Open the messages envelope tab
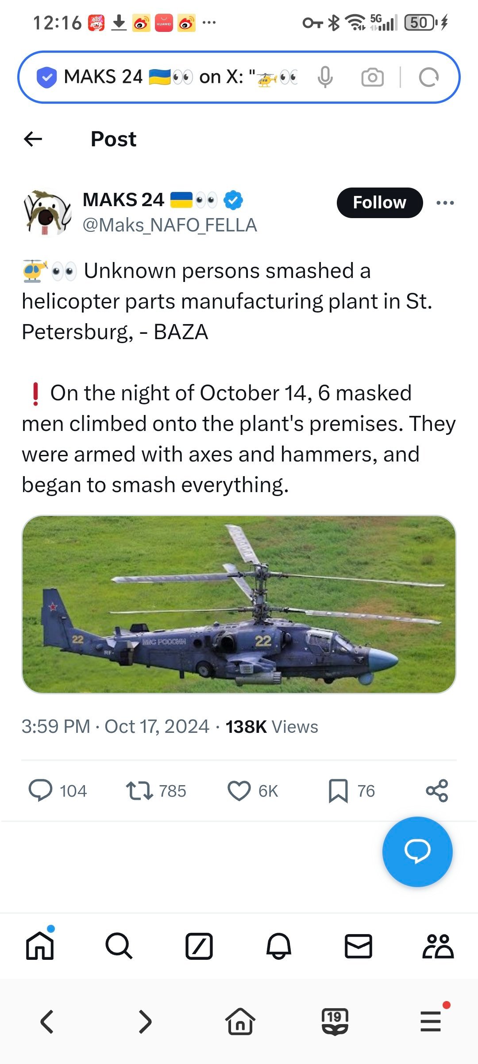 point(358,946)
